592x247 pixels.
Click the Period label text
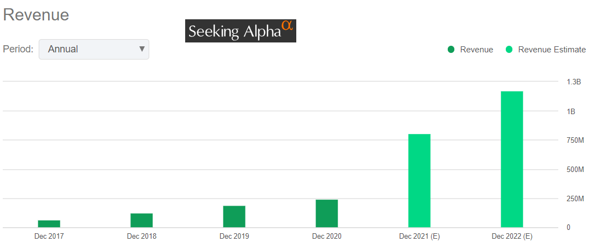[x=18, y=49]
